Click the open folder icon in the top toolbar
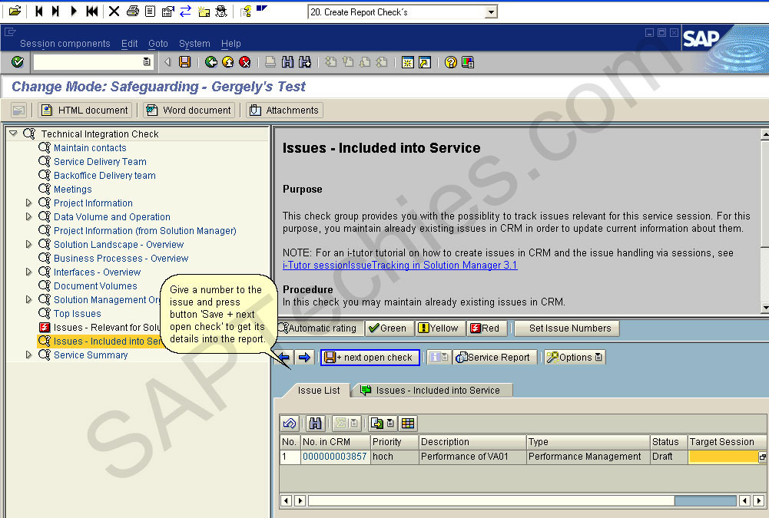The height and width of the screenshot is (518, 769). pos(15,12)
